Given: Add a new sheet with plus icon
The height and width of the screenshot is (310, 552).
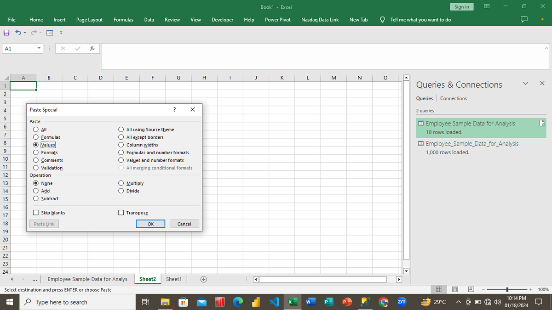Looking at the screenshot, I should [203, 279].
